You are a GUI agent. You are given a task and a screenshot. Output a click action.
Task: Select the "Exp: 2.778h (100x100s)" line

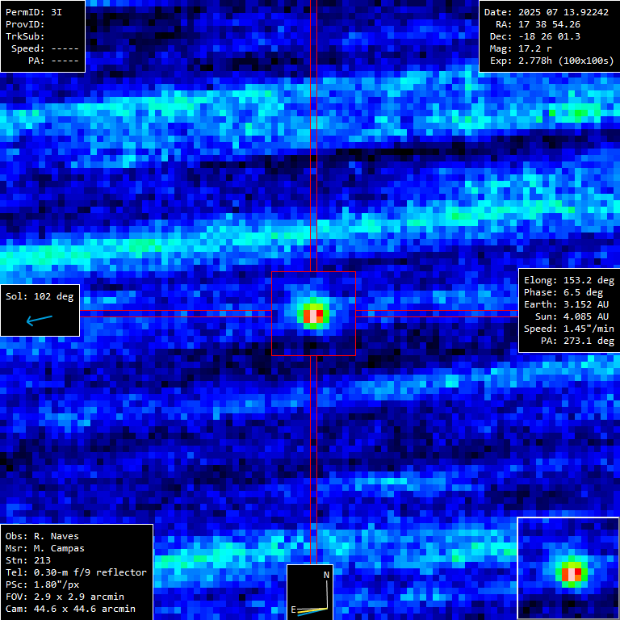pos(552,61)
